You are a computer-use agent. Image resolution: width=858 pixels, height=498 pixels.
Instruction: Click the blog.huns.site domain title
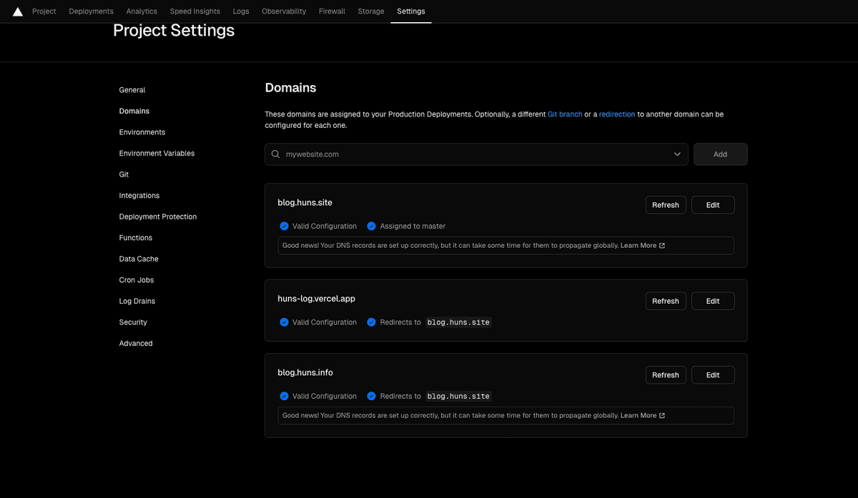point(305,203)
